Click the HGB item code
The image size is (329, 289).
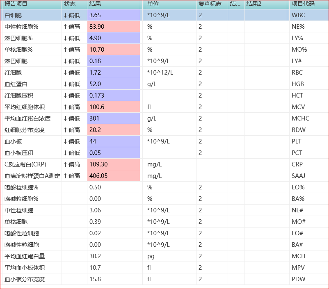298,84
